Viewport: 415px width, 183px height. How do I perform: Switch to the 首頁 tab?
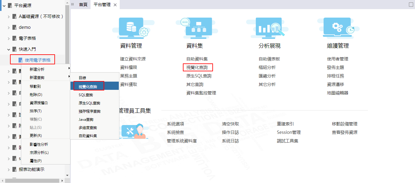83,5
